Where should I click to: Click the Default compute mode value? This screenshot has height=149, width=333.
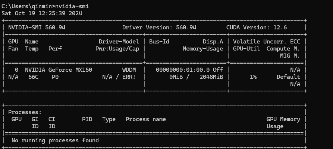coord(288,77)
